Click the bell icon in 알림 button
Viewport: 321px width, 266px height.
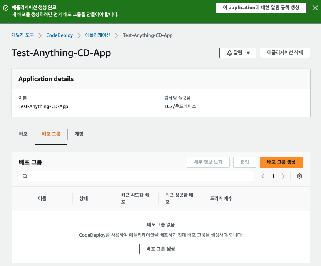[x=229, y=53]
